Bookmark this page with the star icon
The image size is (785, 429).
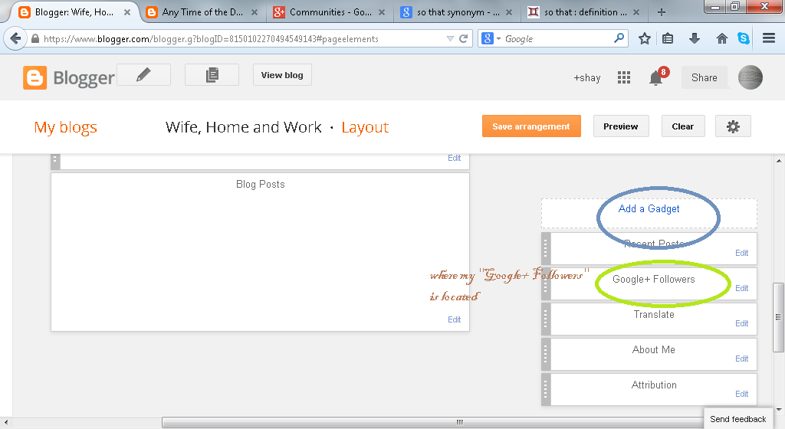point(644,38)
